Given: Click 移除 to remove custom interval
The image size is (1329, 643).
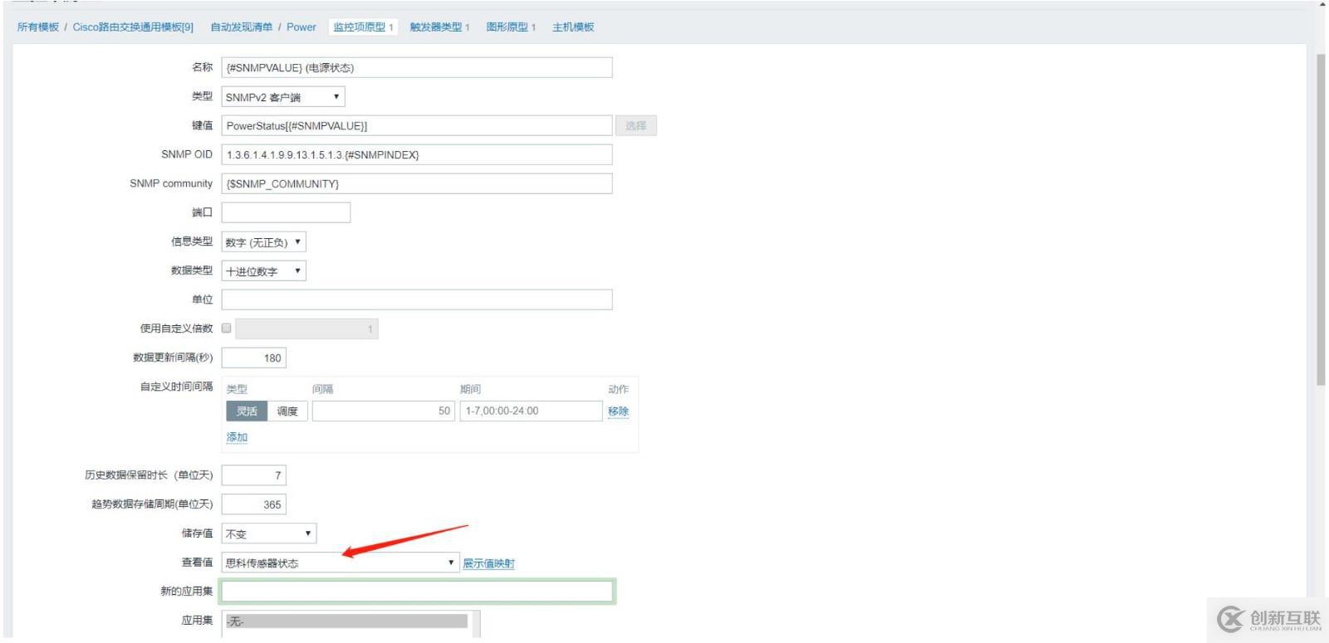Looking at the screenshot, I should coord(618,412).
